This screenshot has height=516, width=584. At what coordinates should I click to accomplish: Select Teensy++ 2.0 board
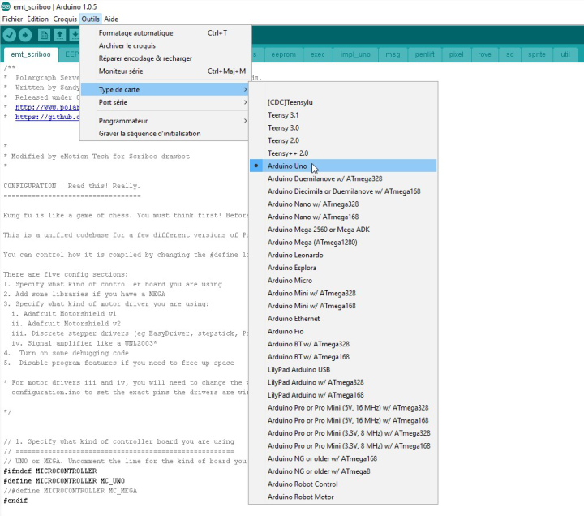pyautogui.click(x=343, y=153)
